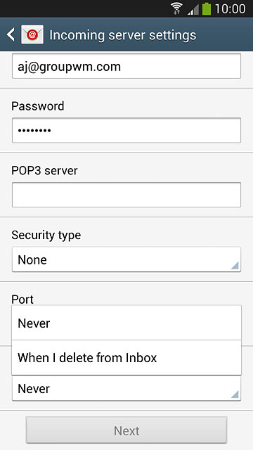
Task: Focus the Password input field
Action: point(126,131)
